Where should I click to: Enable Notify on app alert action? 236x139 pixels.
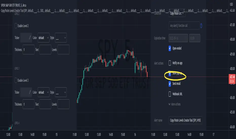pyautogui.click(x=170, y=63)
